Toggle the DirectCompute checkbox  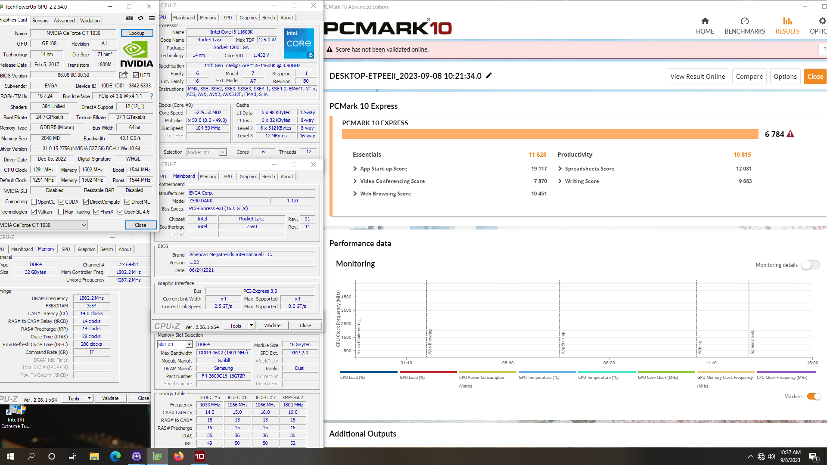click(x=86, y=202)
